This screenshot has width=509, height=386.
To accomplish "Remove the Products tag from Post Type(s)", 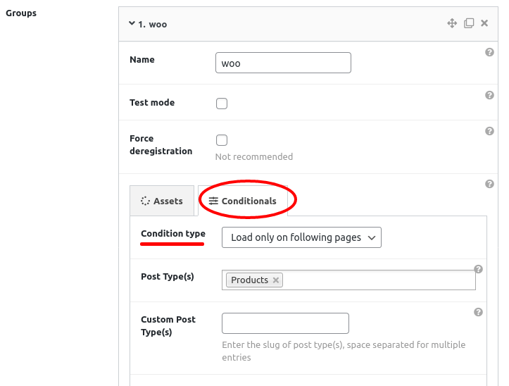I will [276, 280].
